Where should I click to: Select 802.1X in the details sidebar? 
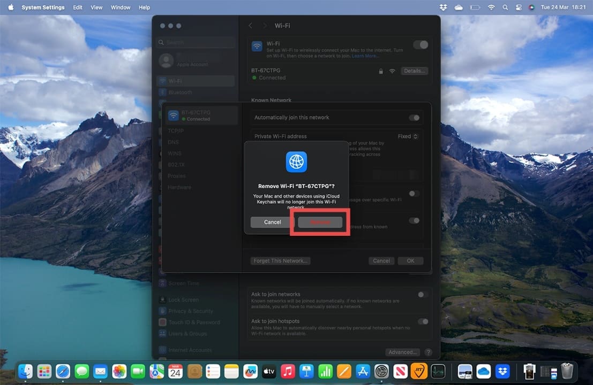(x=176, y=165)
